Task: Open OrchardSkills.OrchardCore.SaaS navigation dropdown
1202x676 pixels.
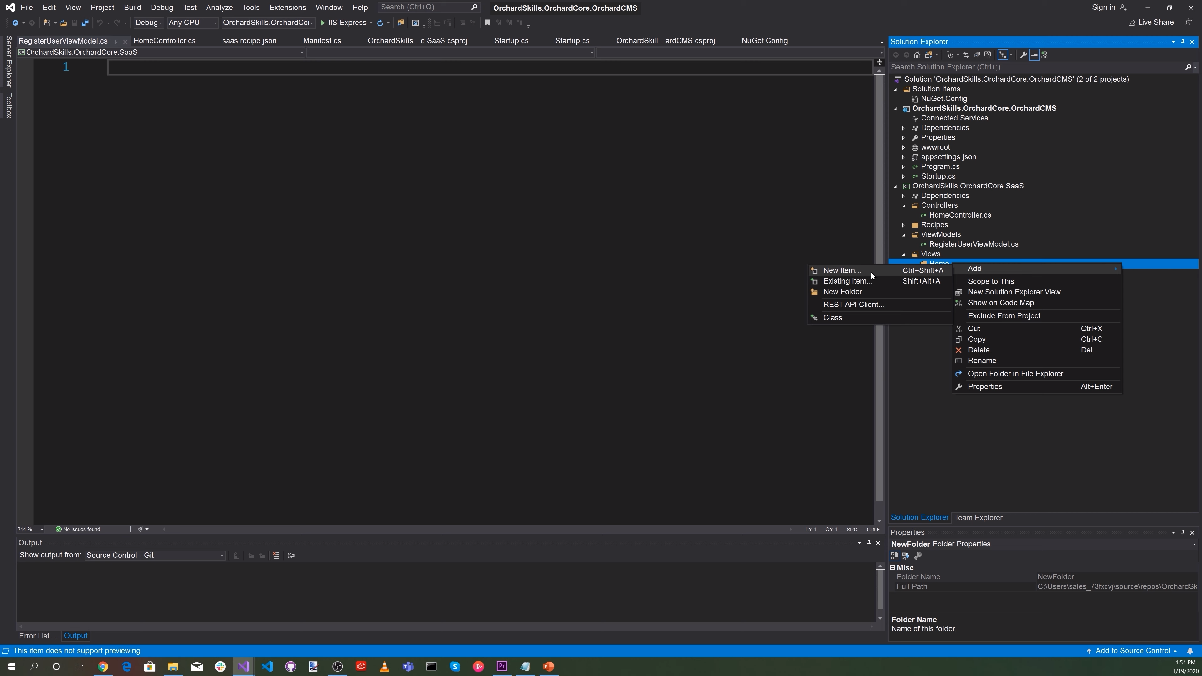Action: pos(161,52)
